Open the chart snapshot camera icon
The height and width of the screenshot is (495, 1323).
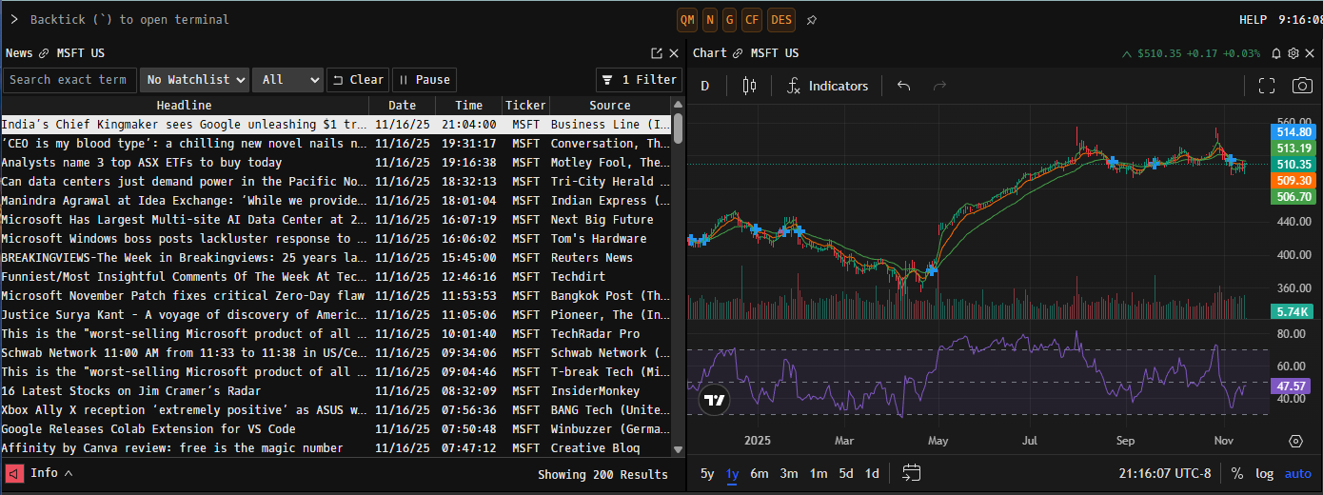coord(1301,86)
